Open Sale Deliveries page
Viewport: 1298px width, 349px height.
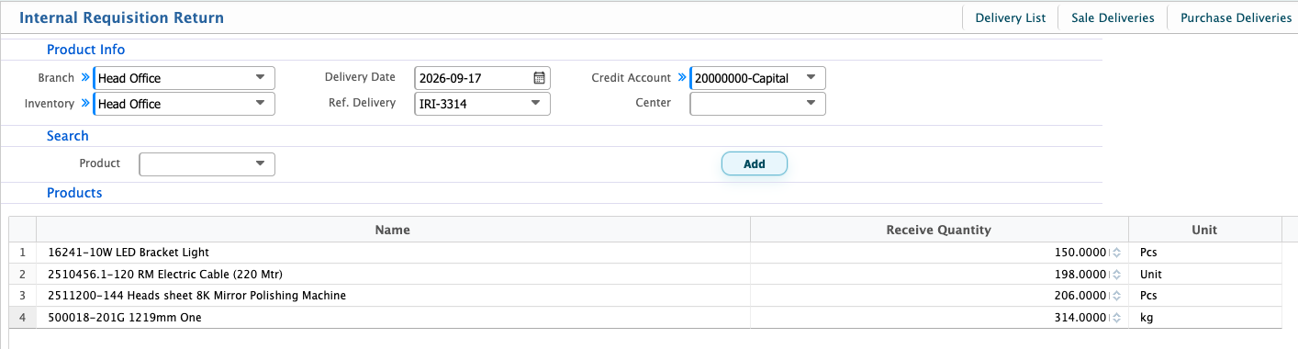(x=1113, y=17)
